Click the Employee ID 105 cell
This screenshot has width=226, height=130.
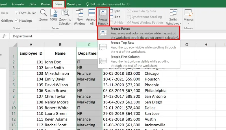[31, 85]
